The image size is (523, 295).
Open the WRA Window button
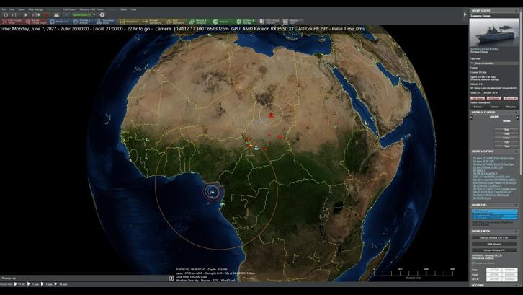point(494,244)
